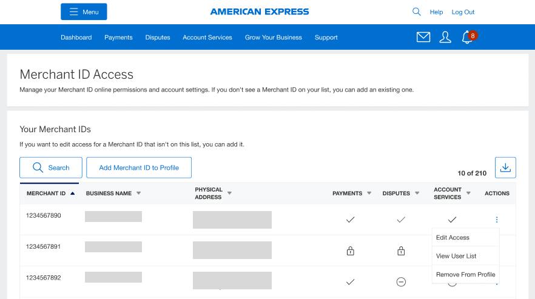Image resolution: width=535 pixels, height=299 pixels.
Task: Click Account Services checkmark for 1234567890
Action: coord(452,220)
